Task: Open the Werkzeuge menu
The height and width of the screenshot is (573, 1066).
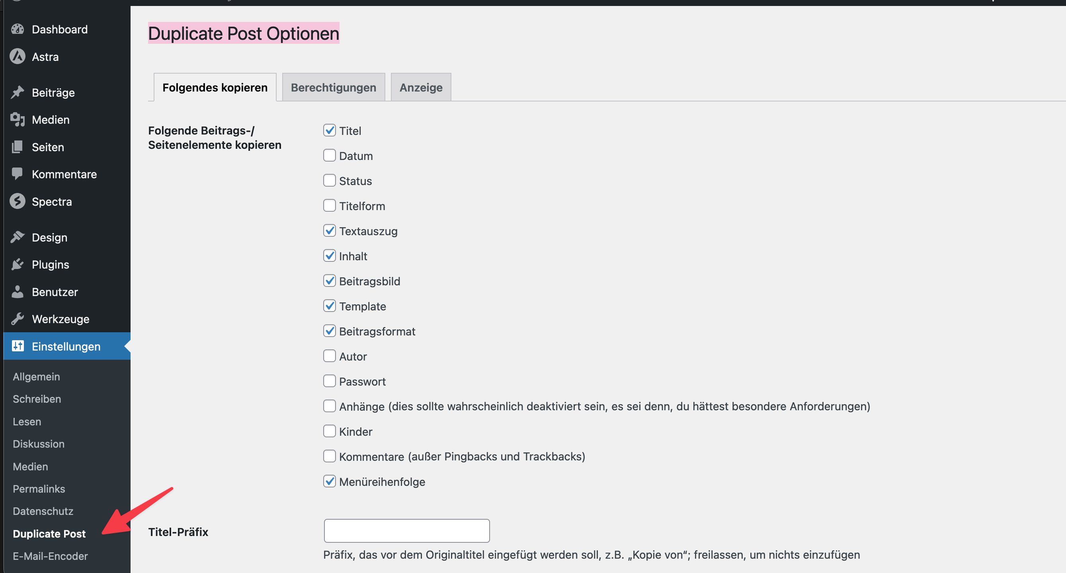Action: tap(61, 319)
